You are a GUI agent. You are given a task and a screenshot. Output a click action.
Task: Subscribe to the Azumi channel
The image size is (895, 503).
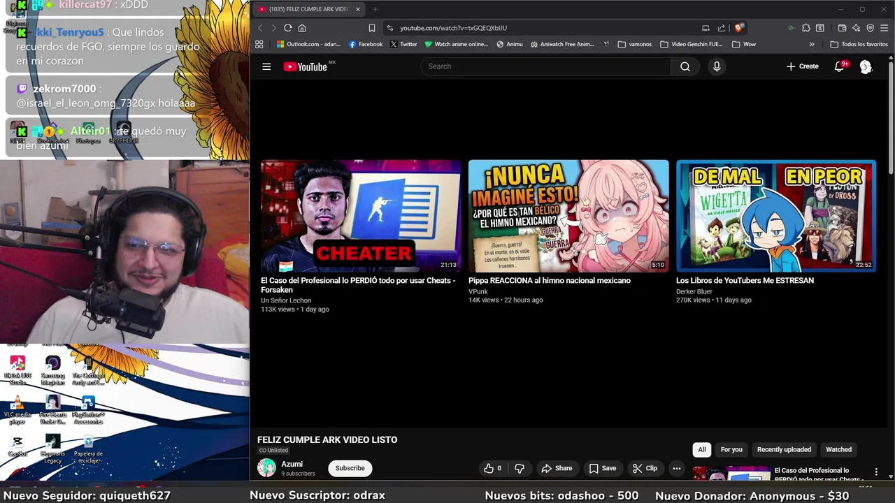point(350,468)
